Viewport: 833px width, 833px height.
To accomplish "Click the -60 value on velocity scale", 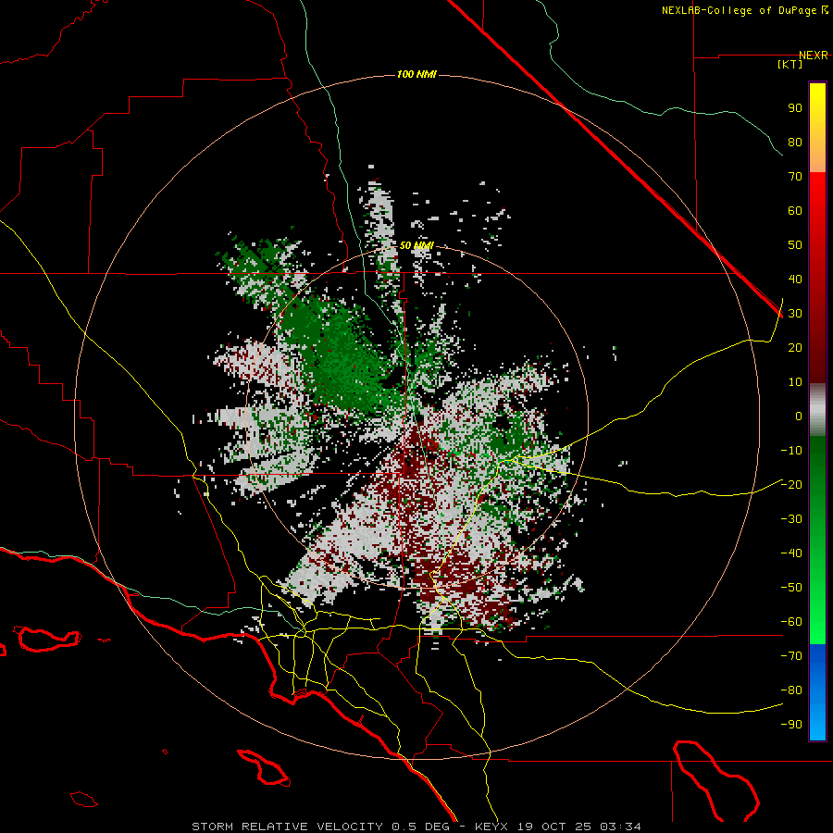I will pyautogui.click(x=791, y=622).
